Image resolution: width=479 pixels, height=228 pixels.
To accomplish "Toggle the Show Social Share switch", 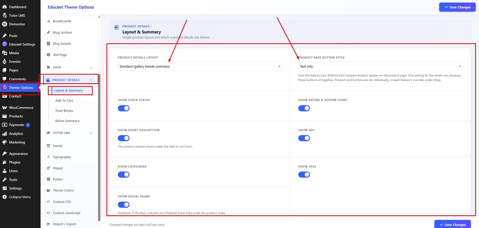I will coord(124,205).
